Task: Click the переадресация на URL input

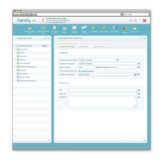Action: tap(127, 67)
